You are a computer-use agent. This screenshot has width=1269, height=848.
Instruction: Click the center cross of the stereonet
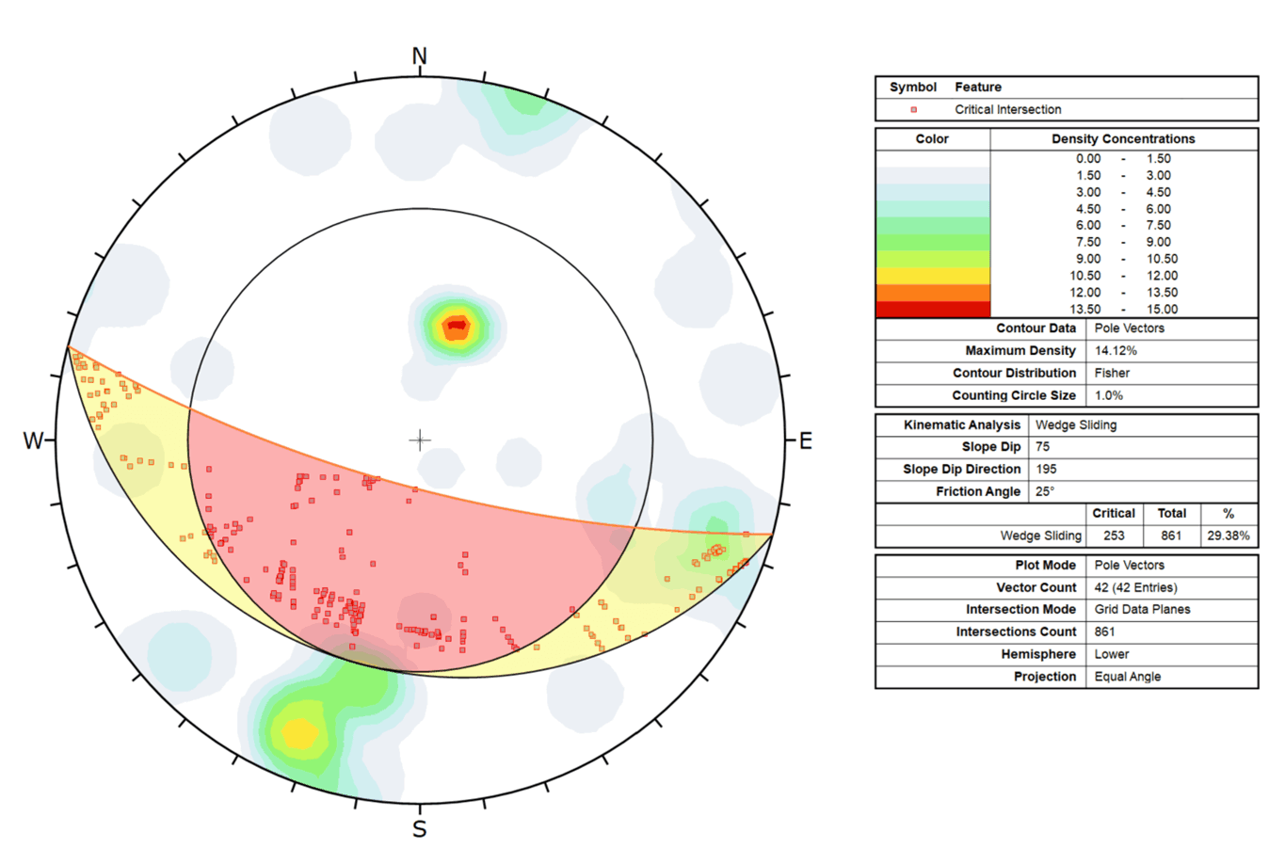click(x=420, y=440)
